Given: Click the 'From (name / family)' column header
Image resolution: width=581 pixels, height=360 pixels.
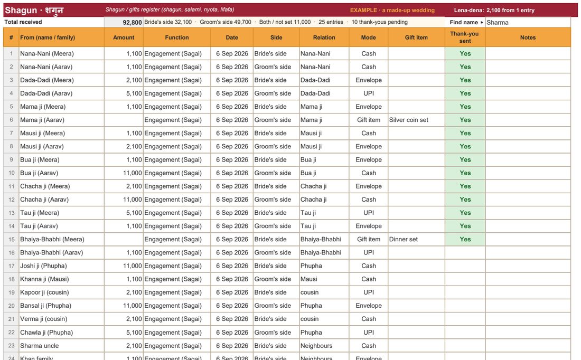Looking at the screenshot, I should pos(61,37).
